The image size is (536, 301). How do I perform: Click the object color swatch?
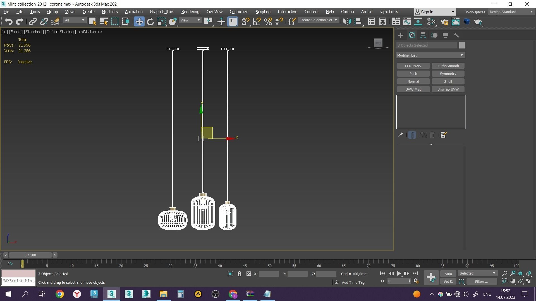pos(462,45)
